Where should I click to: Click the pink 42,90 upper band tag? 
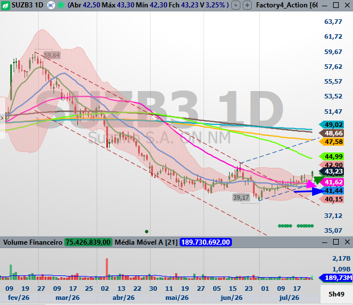332,164
